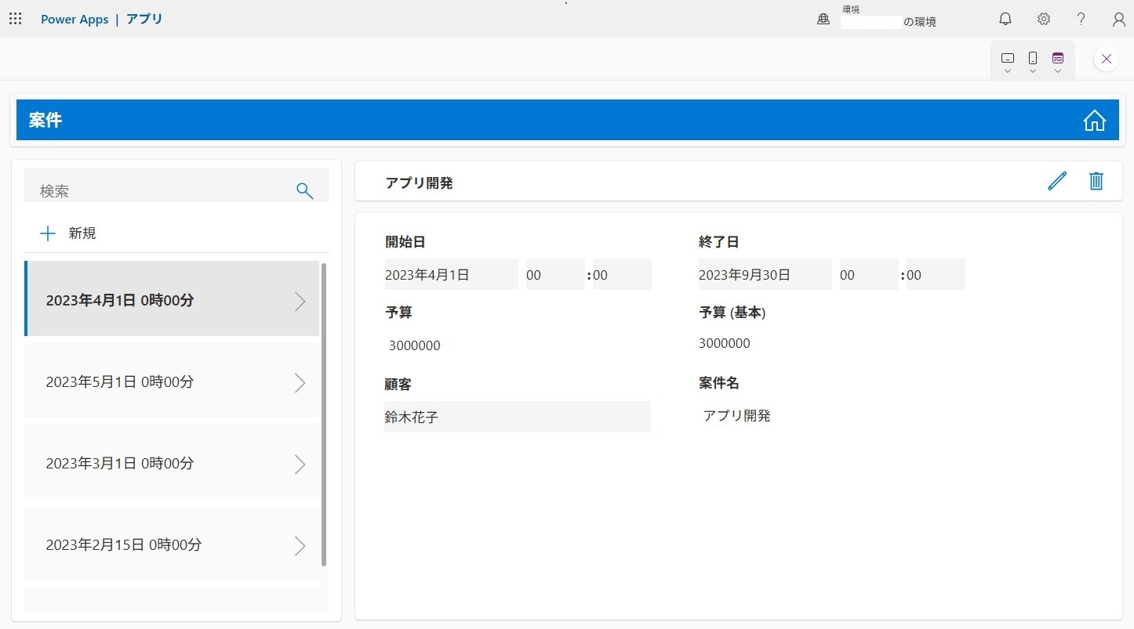This screenshot has height=629, width=1134.
Task: Open the settings gear
Action: pos(1043,19)
